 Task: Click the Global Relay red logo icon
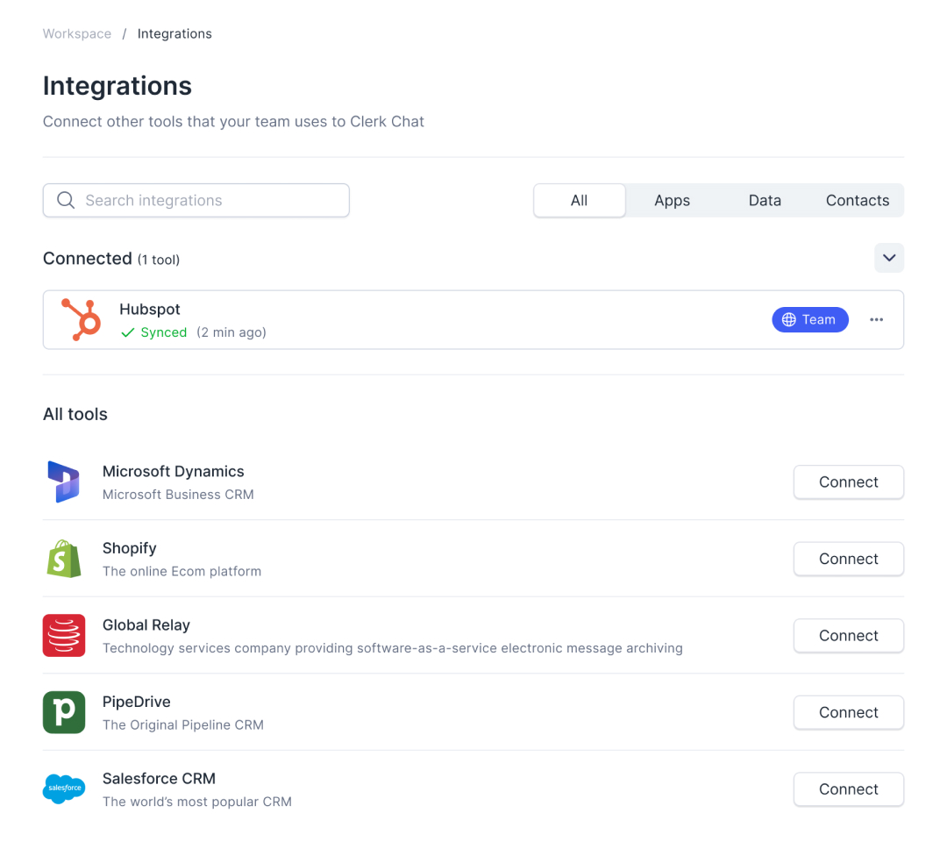(x=64, y=636)
